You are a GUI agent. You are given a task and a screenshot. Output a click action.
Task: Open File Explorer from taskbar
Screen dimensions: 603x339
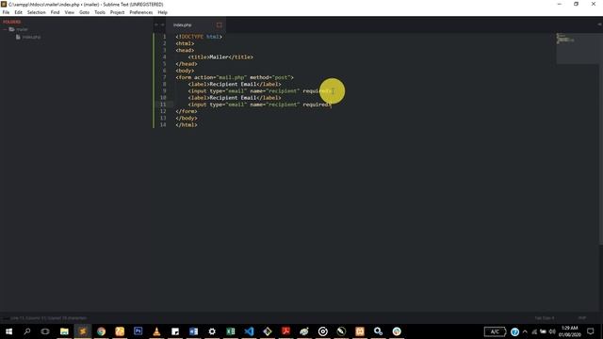(x=64, y=331)
